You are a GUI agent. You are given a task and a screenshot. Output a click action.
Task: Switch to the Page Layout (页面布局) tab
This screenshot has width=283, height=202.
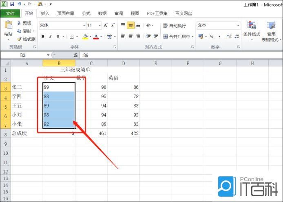click(66, 13)
